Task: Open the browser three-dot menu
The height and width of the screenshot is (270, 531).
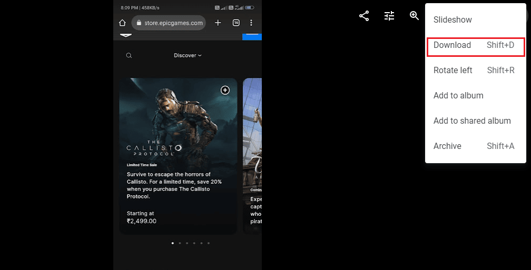Action: point(251,23)
